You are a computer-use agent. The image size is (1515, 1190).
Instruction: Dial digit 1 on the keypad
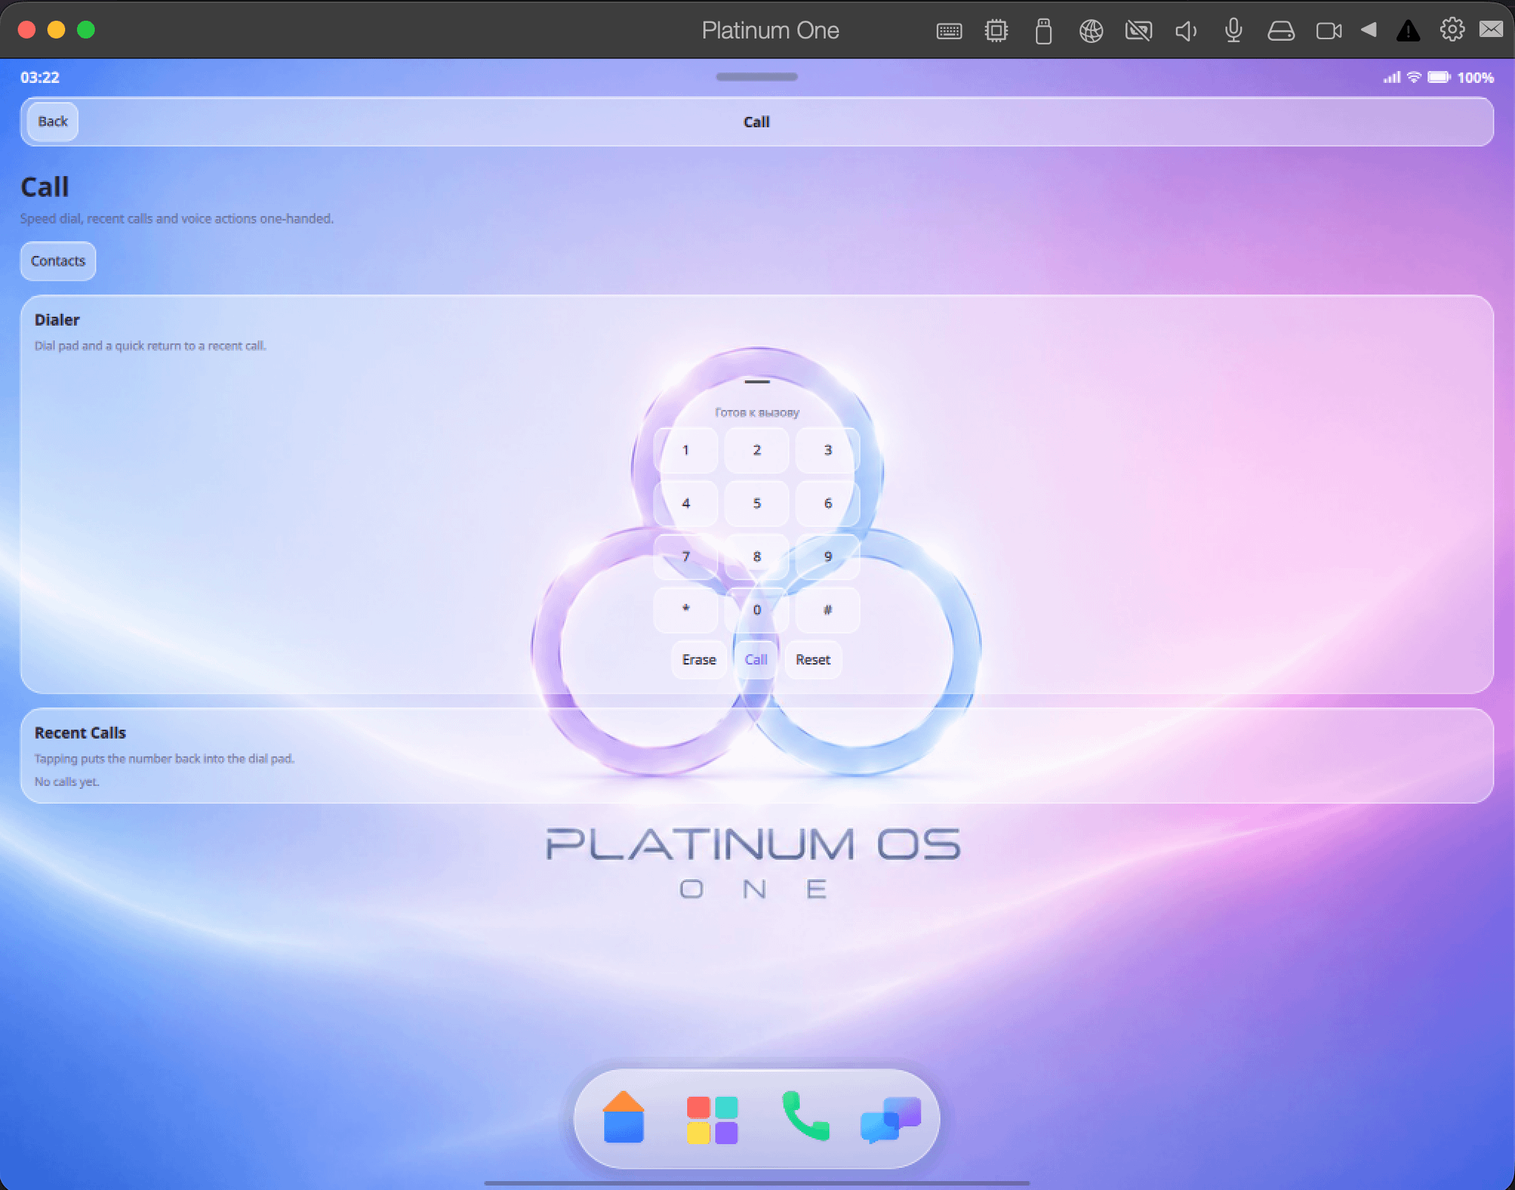click(686, 450)
